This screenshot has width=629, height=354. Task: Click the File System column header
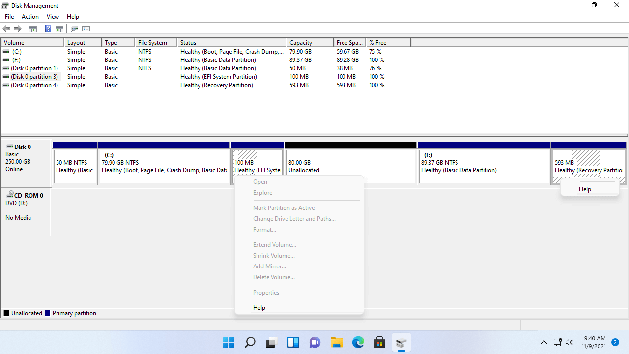152,43
